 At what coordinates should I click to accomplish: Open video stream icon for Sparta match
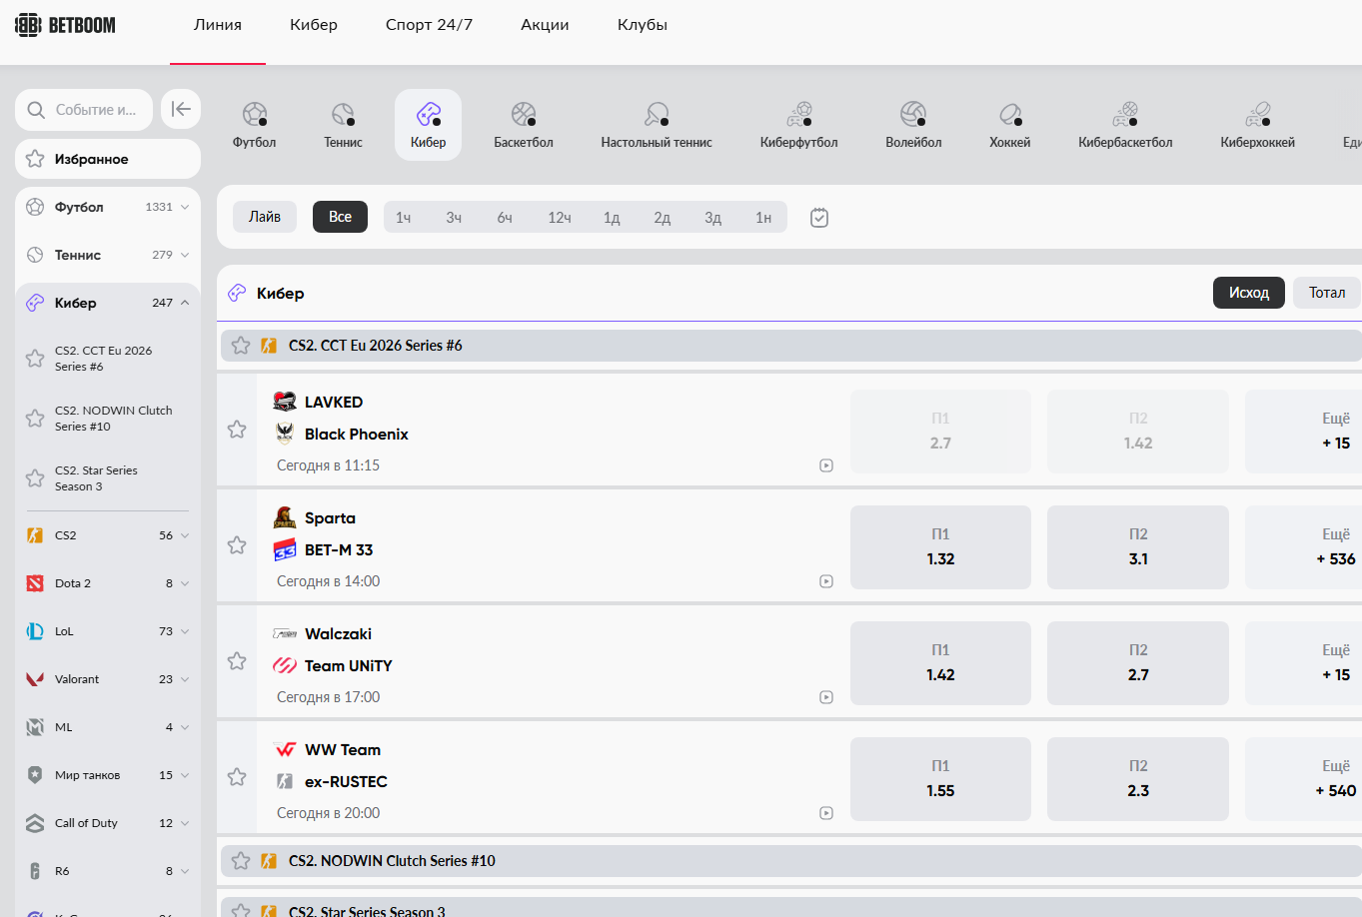pyautogui.click(x=826, y=581)
